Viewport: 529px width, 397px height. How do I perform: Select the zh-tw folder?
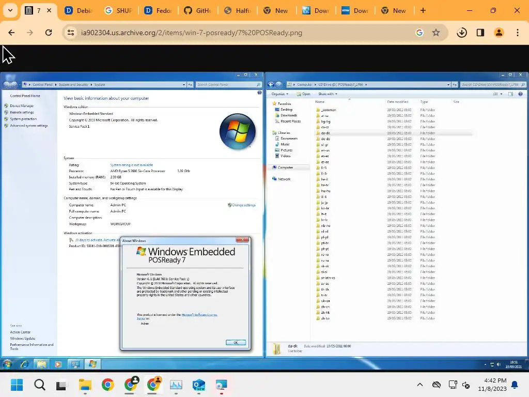(x=325, y=318)
